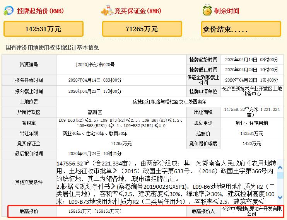The width and height of the screenshot is (287, 220).
Task: Select the resource number [2020]长沙市020号
Action: coord(95,65)
